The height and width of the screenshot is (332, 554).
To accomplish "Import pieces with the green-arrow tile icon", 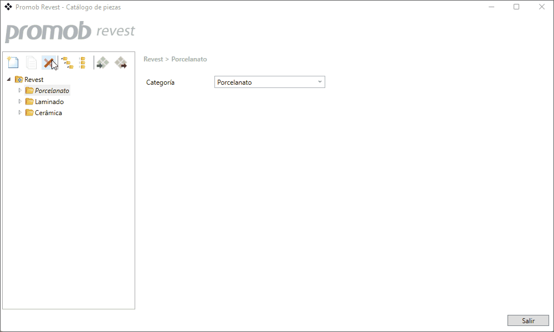I will tap(102, 63).
